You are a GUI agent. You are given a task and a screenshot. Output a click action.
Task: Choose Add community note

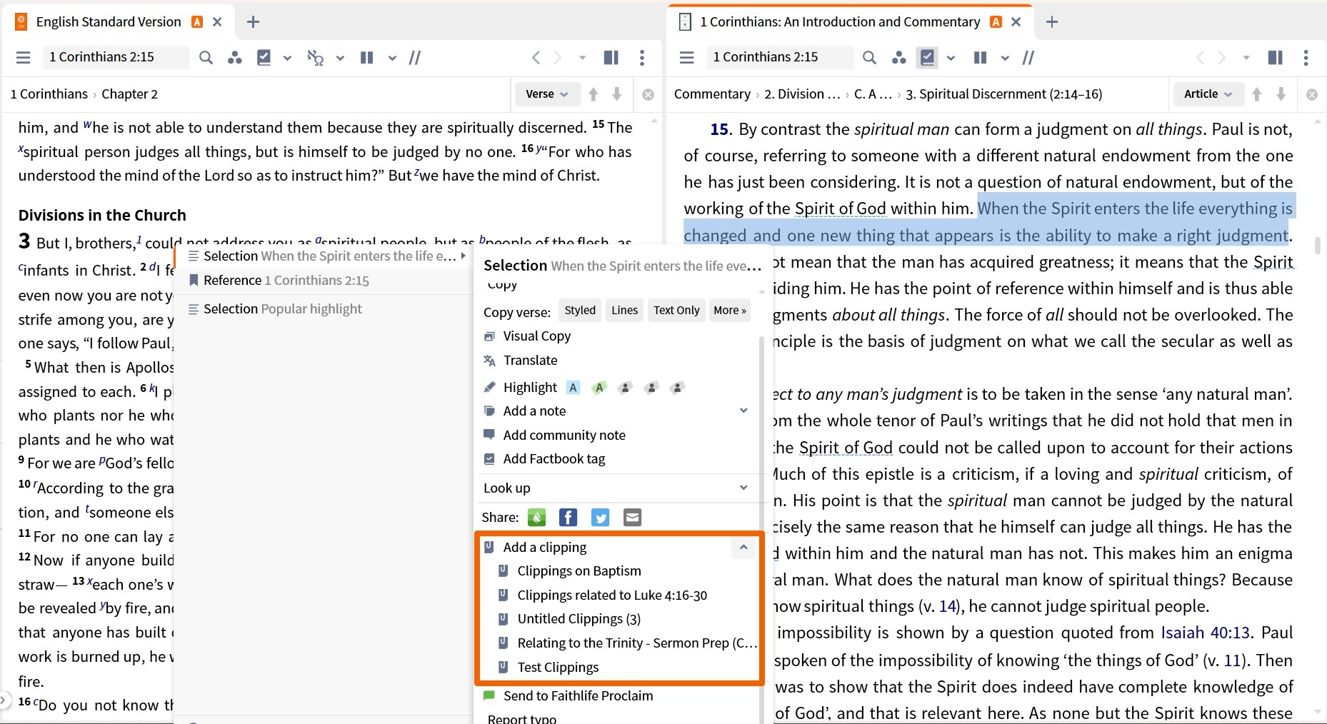click(564, 436)
